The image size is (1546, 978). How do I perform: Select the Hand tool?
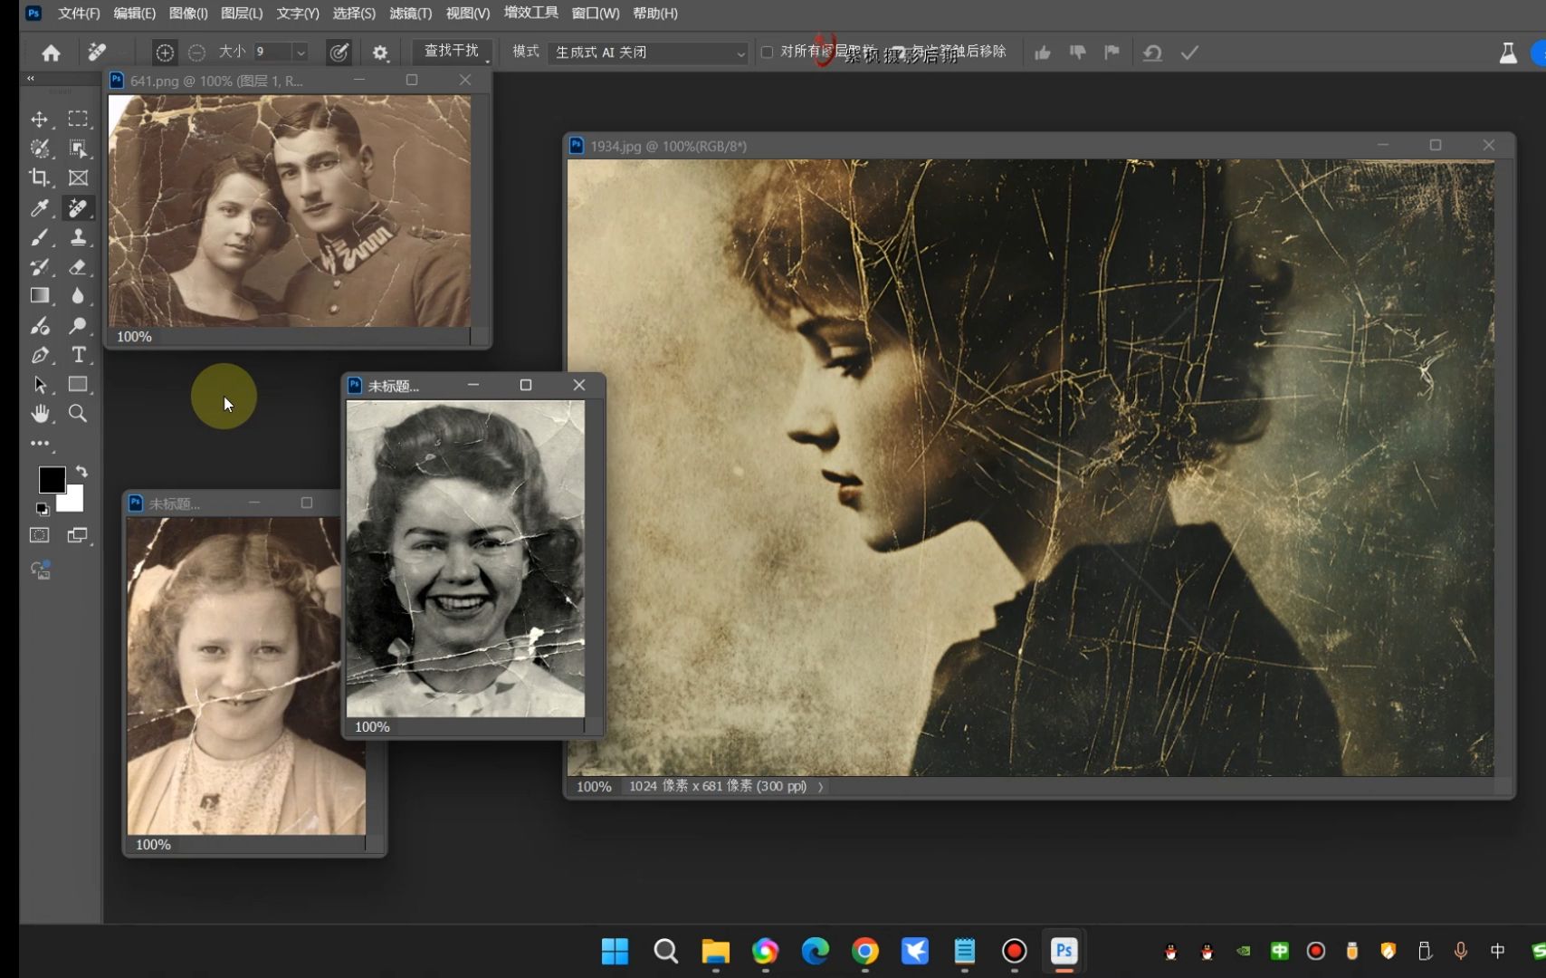click(40, 414)
